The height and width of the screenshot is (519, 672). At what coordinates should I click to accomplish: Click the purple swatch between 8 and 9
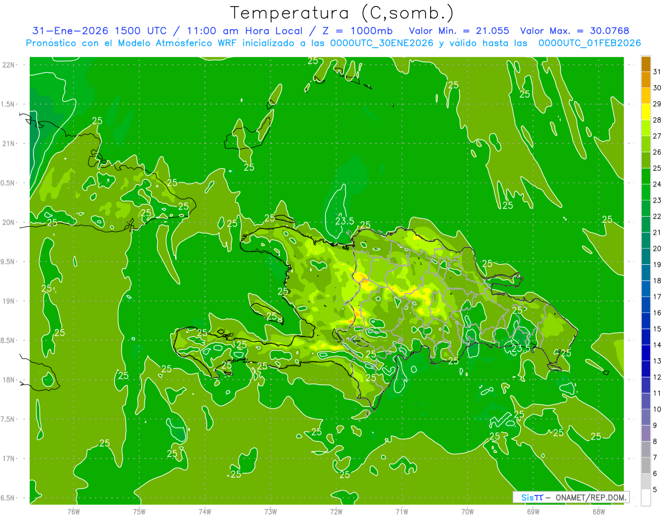click(x=646, y=434)
